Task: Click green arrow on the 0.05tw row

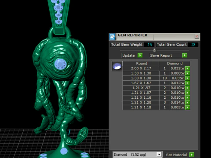Action: click(x=188, y=78)
